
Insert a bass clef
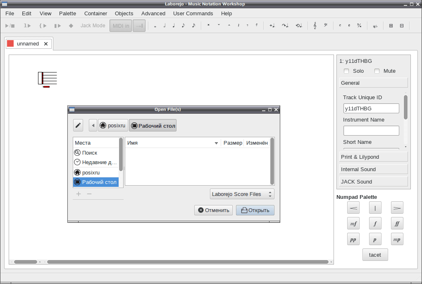coord(326,26)
